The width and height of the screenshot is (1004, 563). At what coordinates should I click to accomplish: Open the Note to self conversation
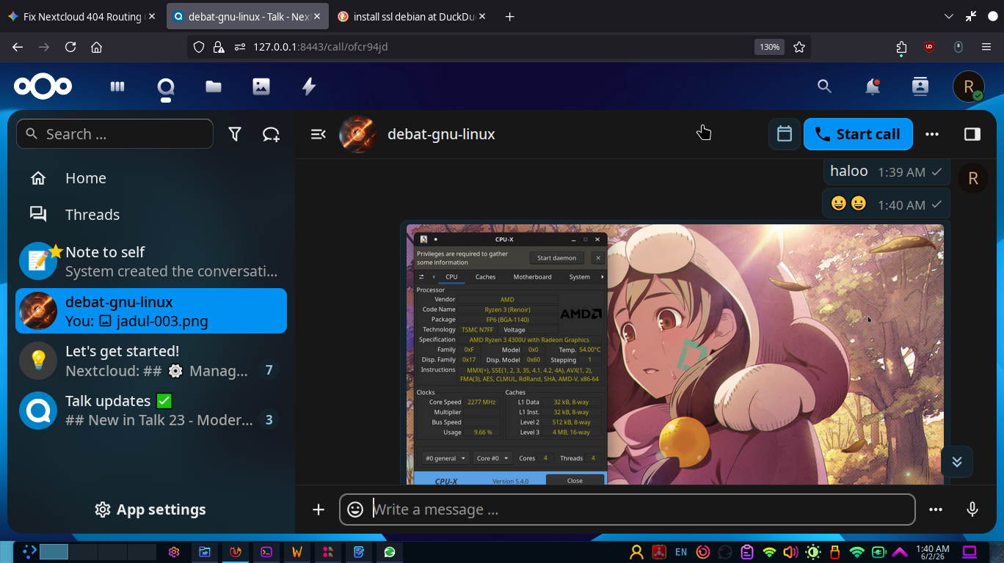151,262
